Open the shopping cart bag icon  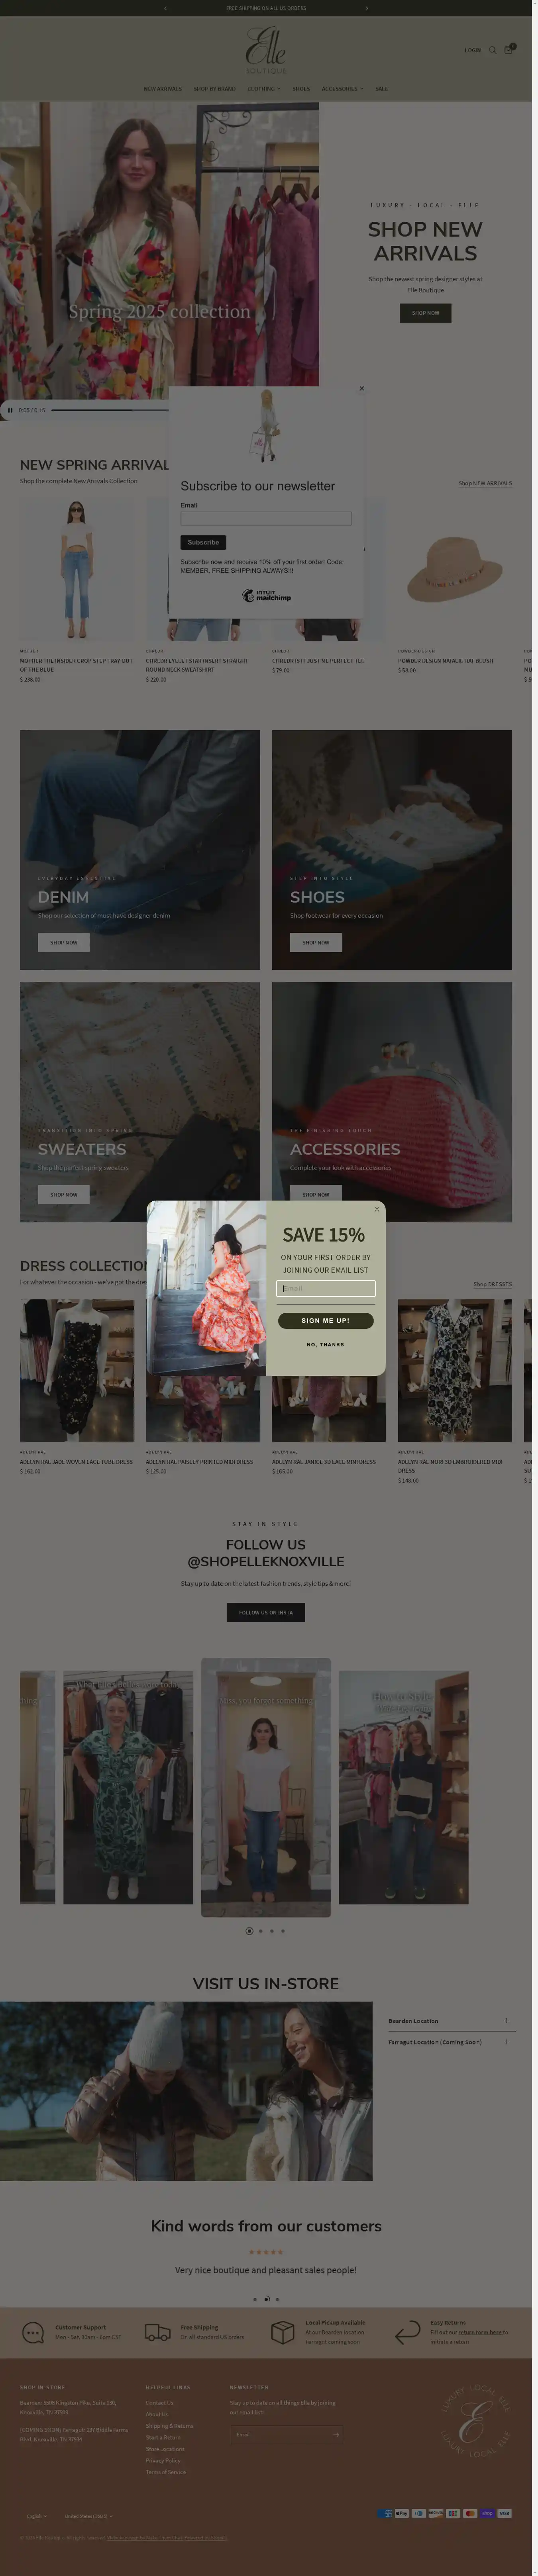click(508, 49)
